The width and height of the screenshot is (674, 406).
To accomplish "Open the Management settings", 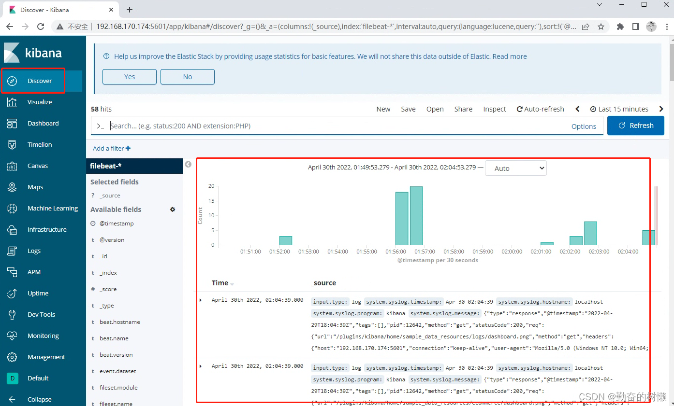I will click(46, 357).
